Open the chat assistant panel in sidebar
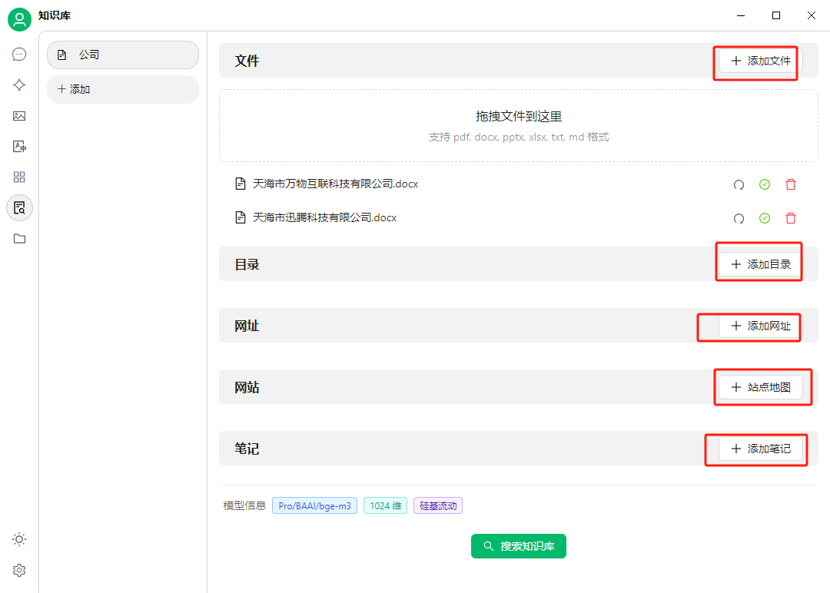 click(19, 54)
